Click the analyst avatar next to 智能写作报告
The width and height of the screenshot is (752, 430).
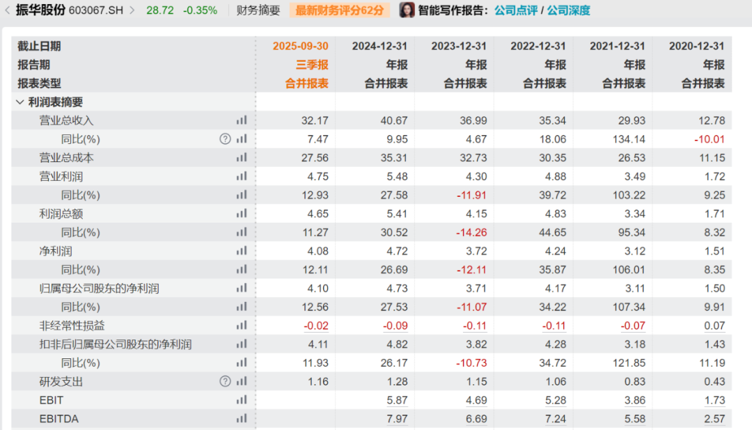[407, 10]
